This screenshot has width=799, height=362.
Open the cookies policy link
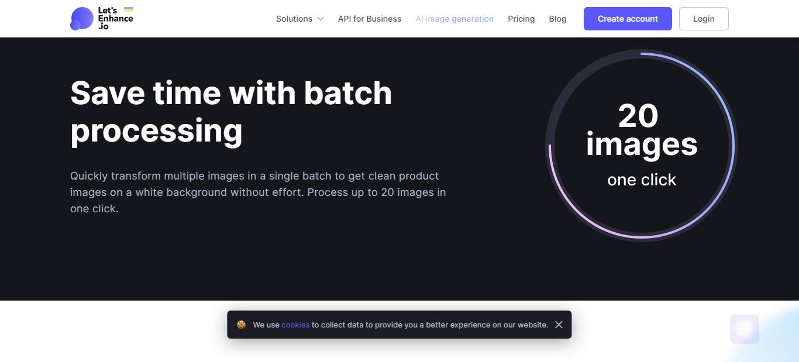295,325
